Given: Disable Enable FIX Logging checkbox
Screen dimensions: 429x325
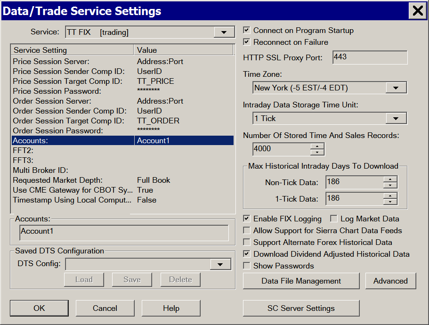Looking at the screenshot, I should (246, 219).
